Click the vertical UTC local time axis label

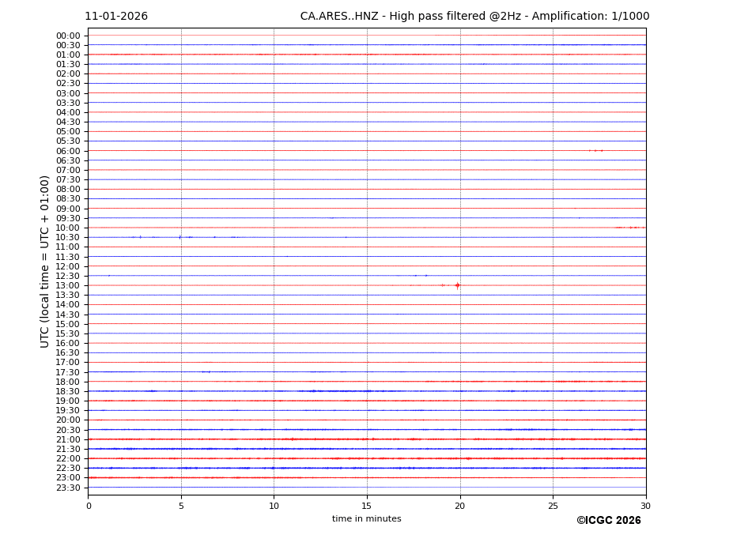[45, 261]
